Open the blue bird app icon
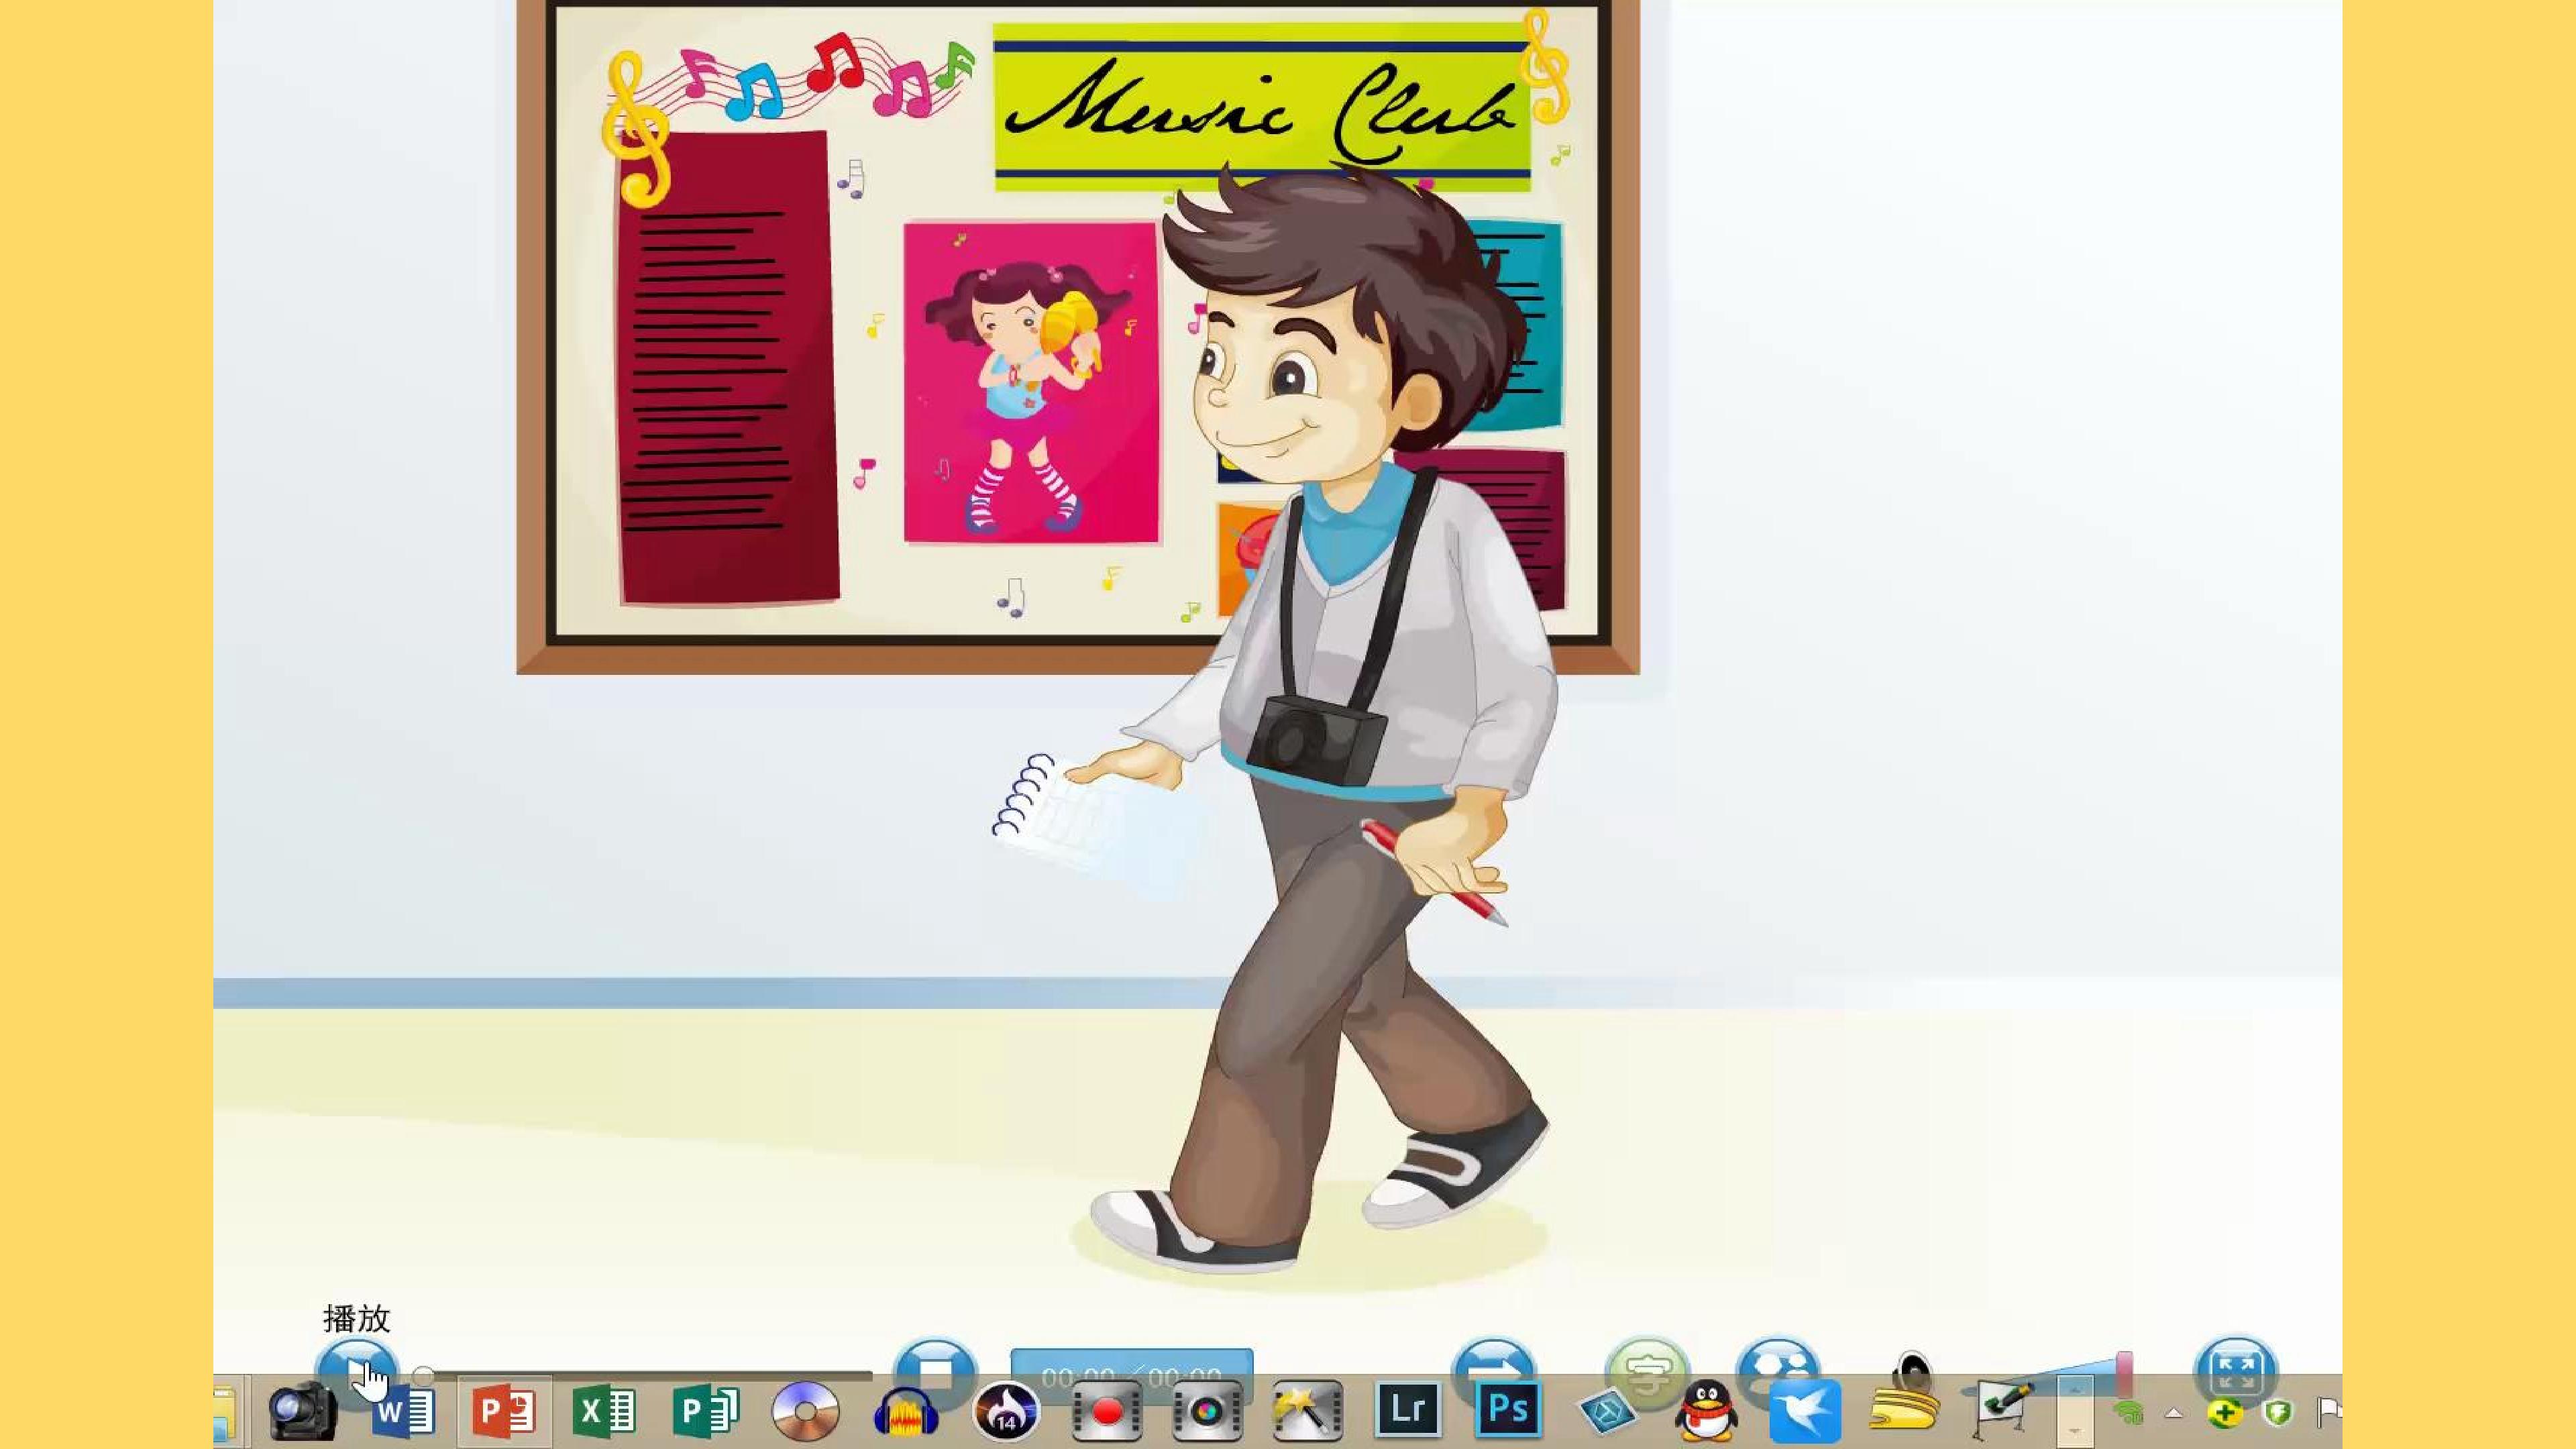 click(x=1806, y=1411)
